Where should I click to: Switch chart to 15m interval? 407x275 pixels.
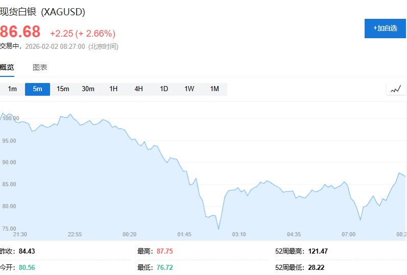point(63,89)
